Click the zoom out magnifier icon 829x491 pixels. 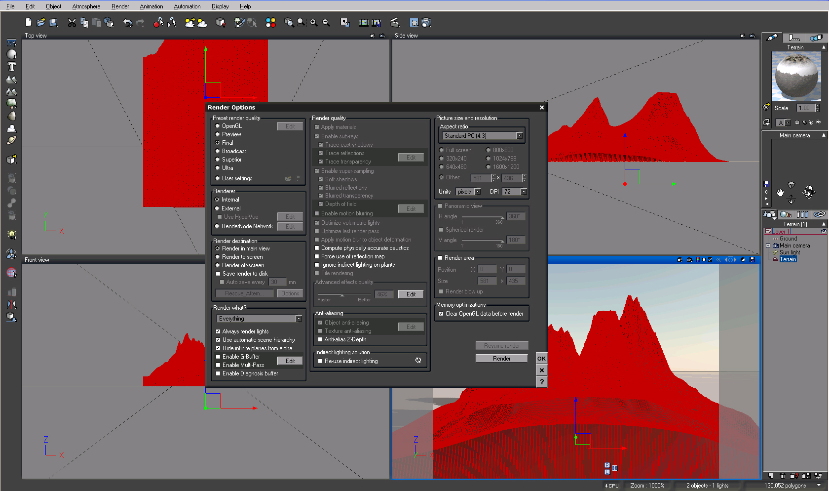326,22
